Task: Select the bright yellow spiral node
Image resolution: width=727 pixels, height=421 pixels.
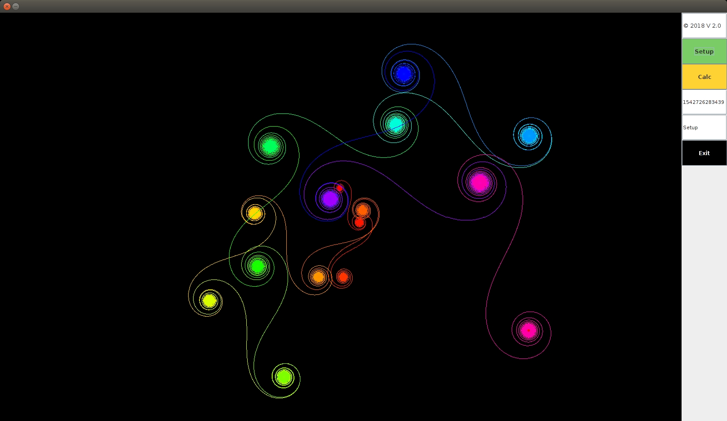Action: click(209, 300)
